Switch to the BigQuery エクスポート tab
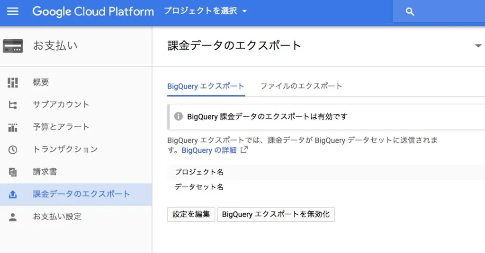The image size is (485, 253). click(206, 86)
